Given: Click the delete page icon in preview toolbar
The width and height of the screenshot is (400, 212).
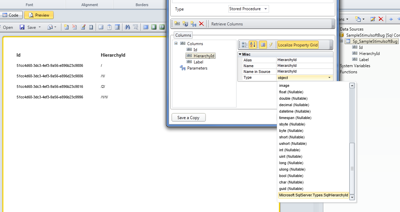Looking at the screenshot, I should [x=75, y=27].
